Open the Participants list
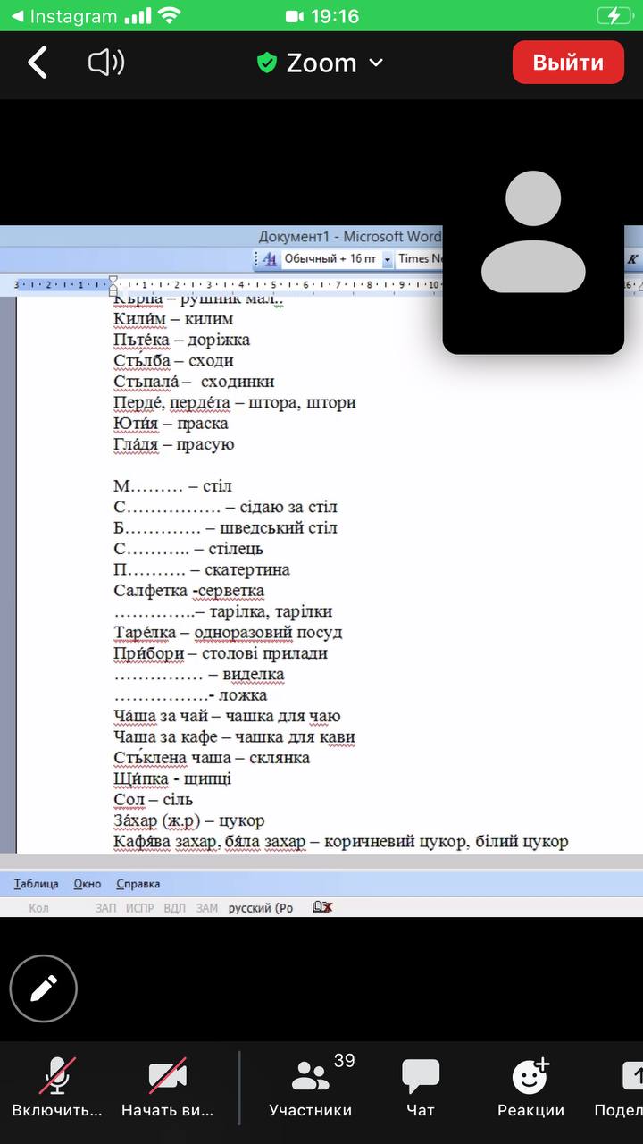 311,1084
